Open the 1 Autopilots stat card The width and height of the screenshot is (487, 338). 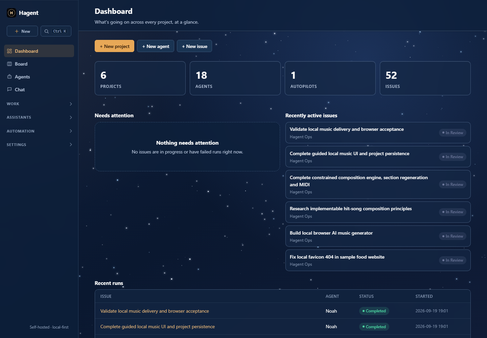coord(330,78)
